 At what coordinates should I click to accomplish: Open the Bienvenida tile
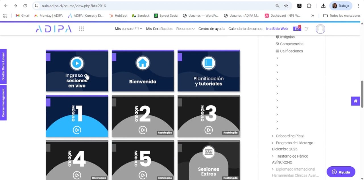pos(143,71)
